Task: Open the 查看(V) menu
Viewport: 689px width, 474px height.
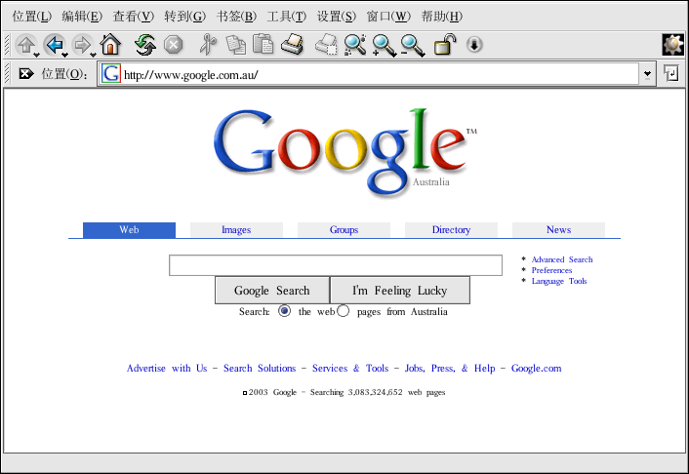Action: coord(133,17)
